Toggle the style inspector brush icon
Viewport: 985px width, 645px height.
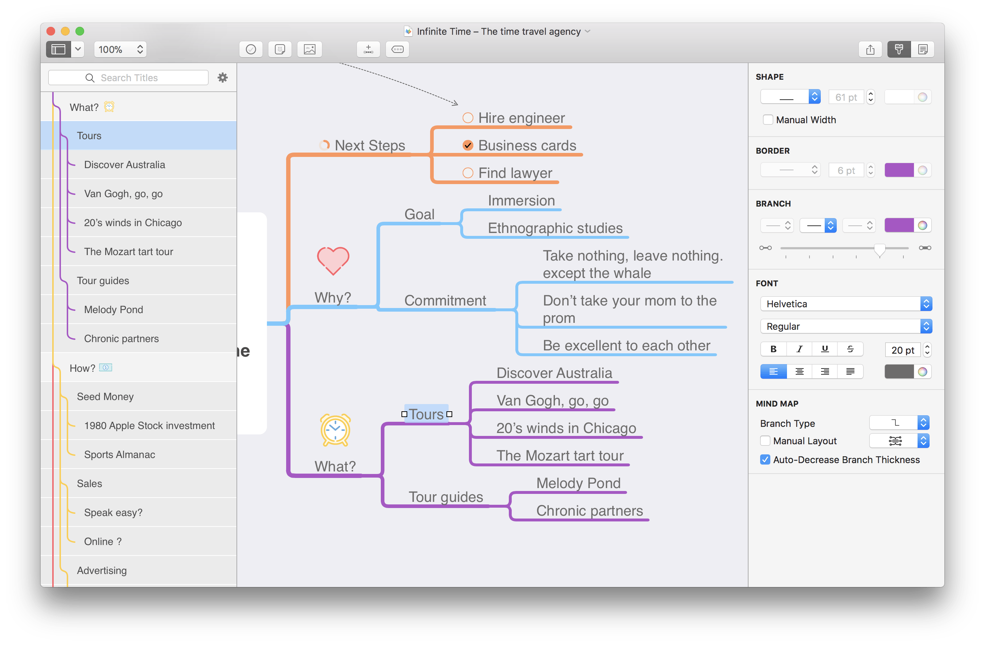point(899,50)
